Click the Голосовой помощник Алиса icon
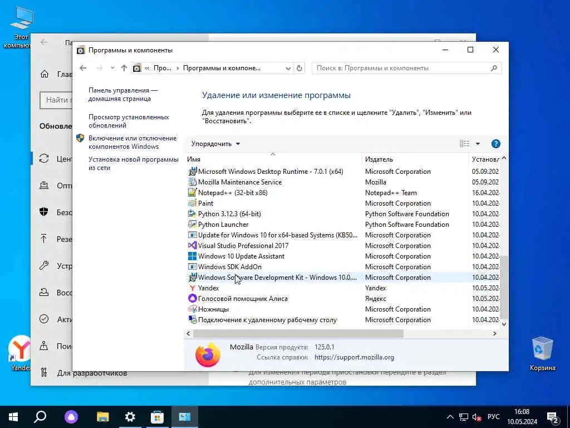The width and height of the screenshot is (570, 428). point(192,299)
